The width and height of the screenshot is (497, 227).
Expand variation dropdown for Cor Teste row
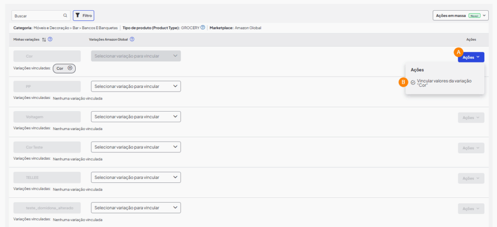coord(136,147)
